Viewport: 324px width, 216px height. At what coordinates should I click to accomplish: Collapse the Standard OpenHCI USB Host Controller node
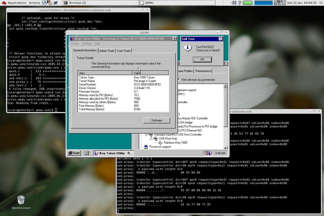146,135
